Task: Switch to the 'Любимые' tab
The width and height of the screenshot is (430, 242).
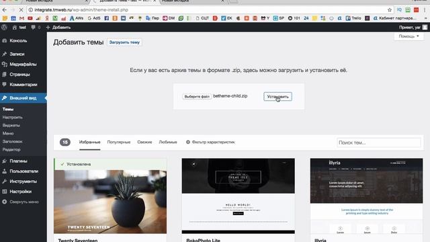Action: coord(168,142)
